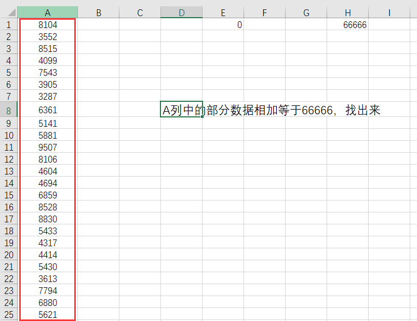Select column H header
Screen dimensions: 417x321
click(x=347, y=12)
